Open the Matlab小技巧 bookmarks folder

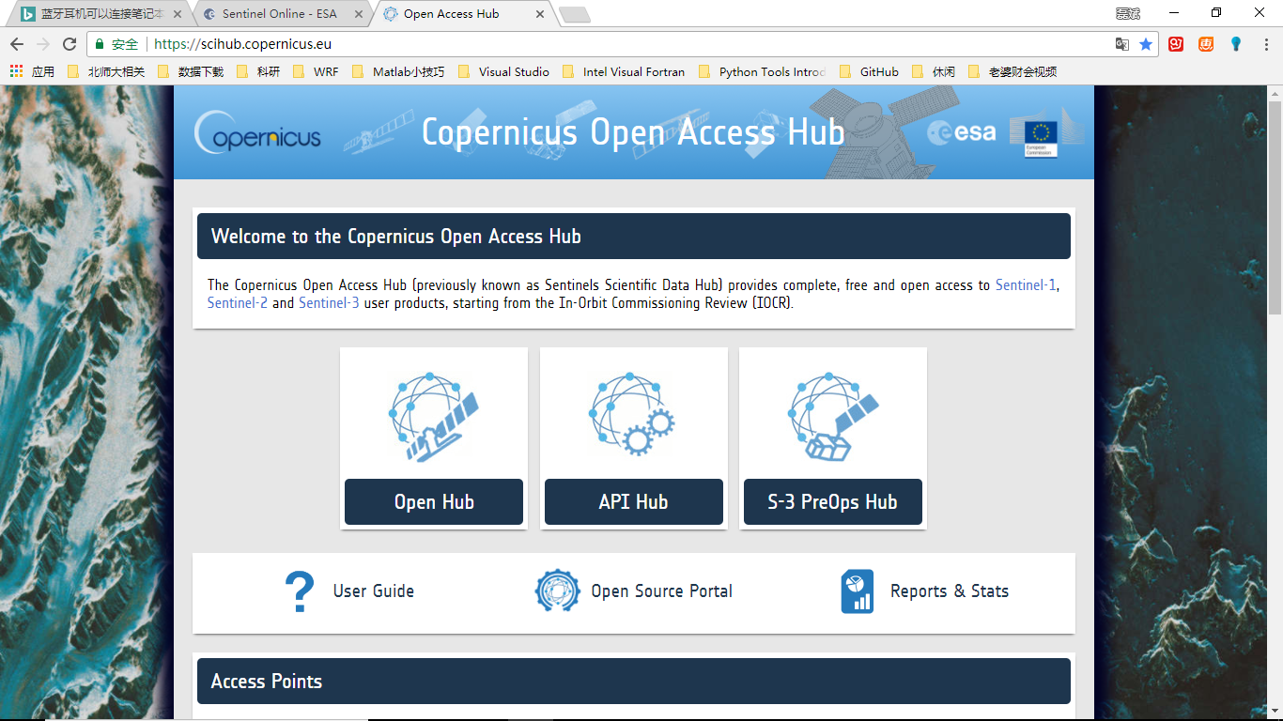tap(399, 71)
